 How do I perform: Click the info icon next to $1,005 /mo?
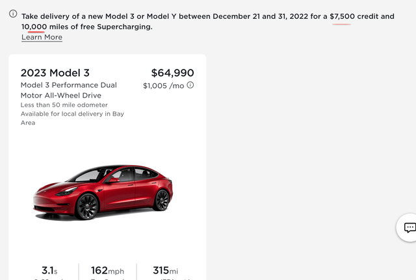pyautogui.click(x=190, y=85)
